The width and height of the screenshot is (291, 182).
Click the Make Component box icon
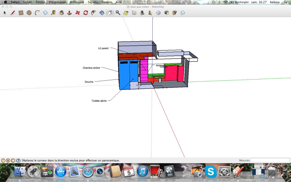pos(45,13)
